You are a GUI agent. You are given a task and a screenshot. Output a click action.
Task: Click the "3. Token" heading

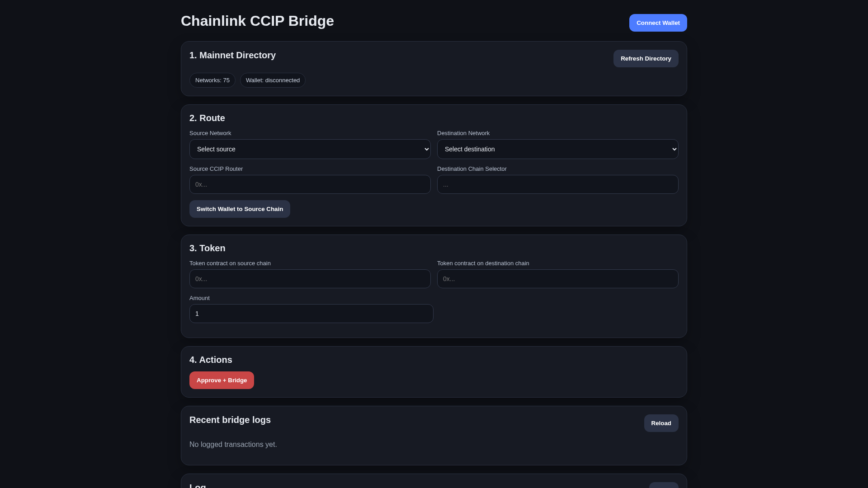pyautogui.click(x=208, y=249)
